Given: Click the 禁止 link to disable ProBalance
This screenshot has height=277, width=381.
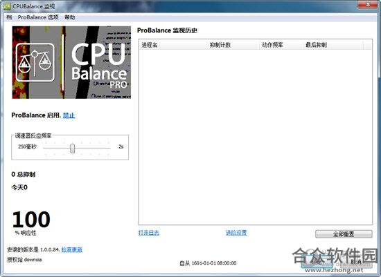Looking at the screenshot, I should point(69,115).
